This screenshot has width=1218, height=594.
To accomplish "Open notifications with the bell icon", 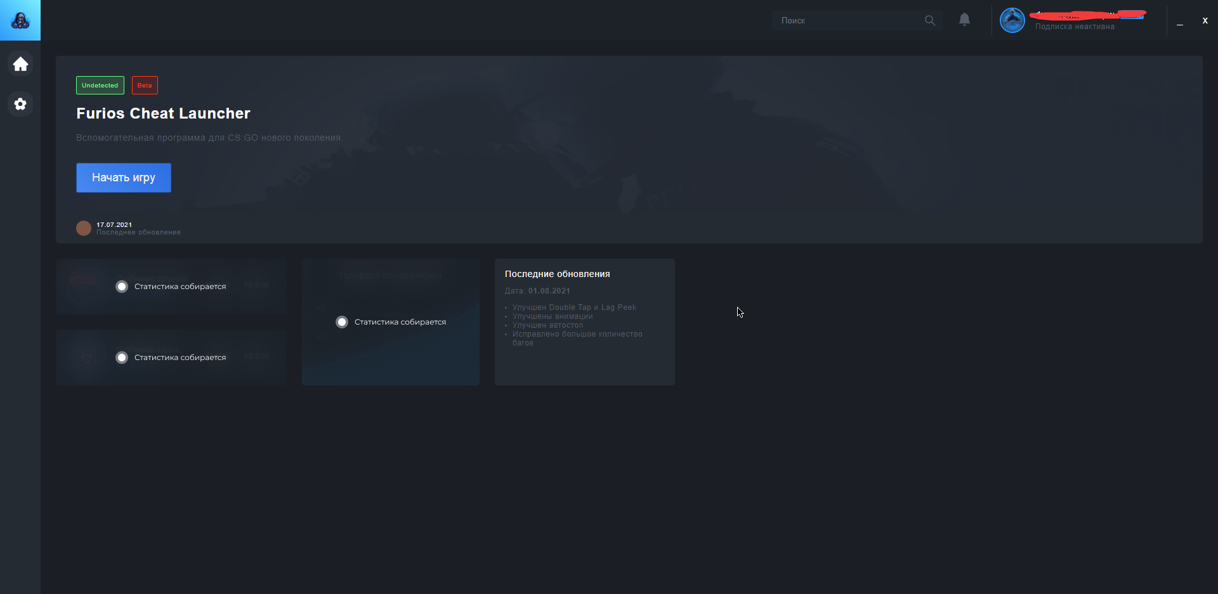I will click(x=964, y=20).
